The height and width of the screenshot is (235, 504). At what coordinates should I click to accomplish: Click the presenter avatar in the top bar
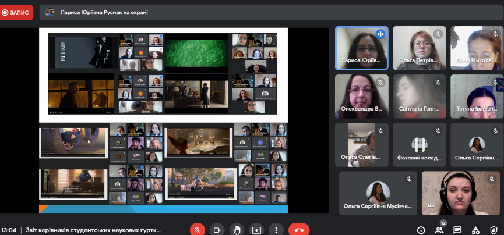click(50, 13)
